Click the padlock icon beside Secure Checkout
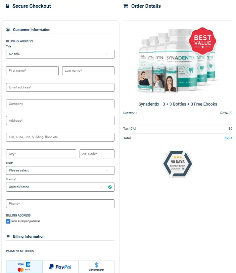The image size is (236, 273). coord(7,6)
